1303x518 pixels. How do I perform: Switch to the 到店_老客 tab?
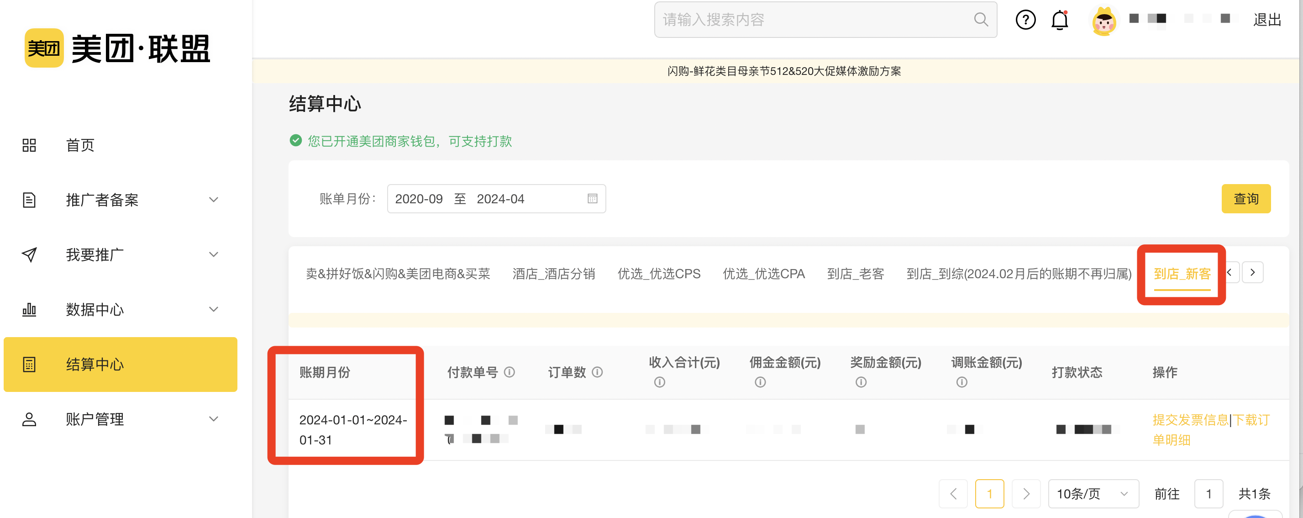click(x=855, y=274)
